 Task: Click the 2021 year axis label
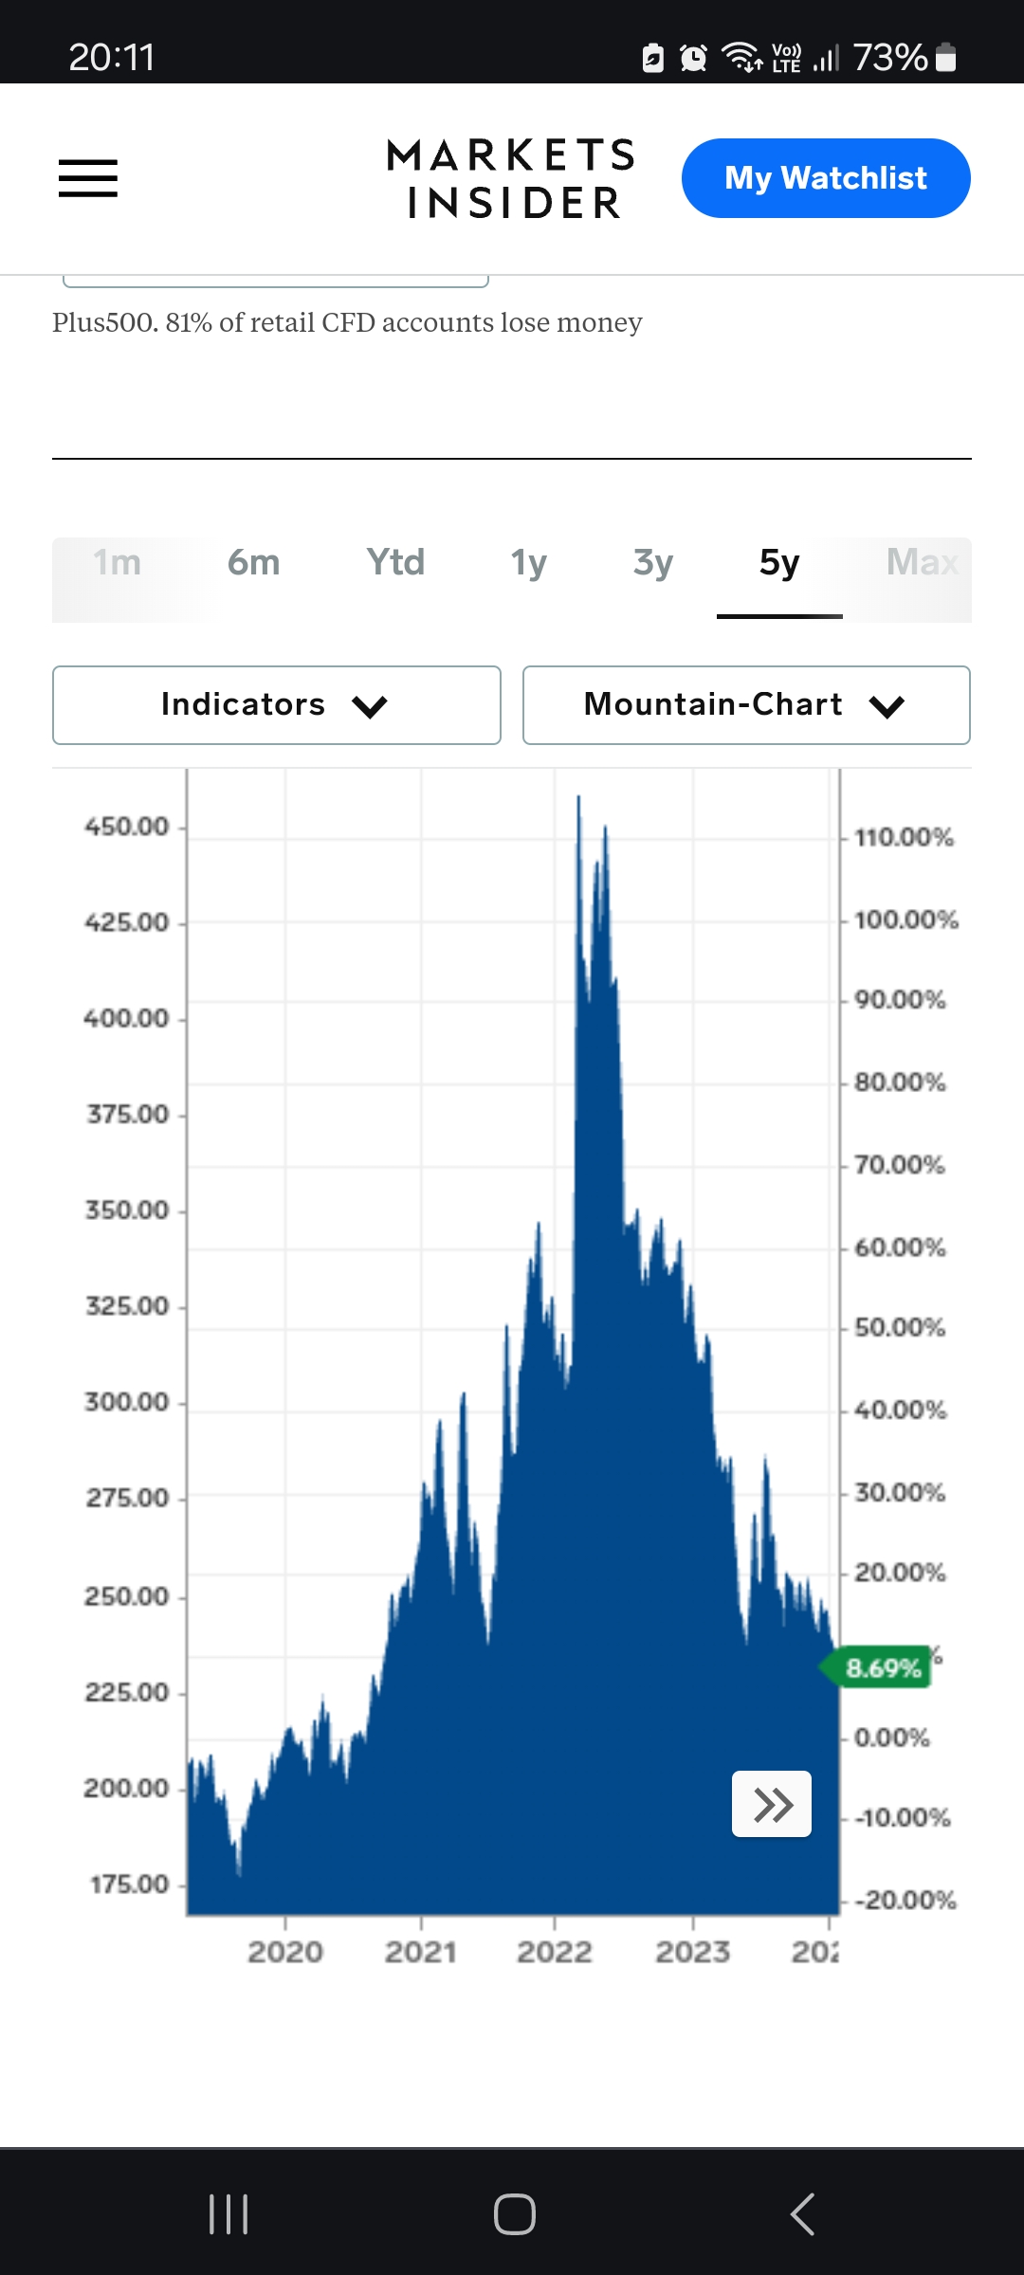[x=421, y=1952]
